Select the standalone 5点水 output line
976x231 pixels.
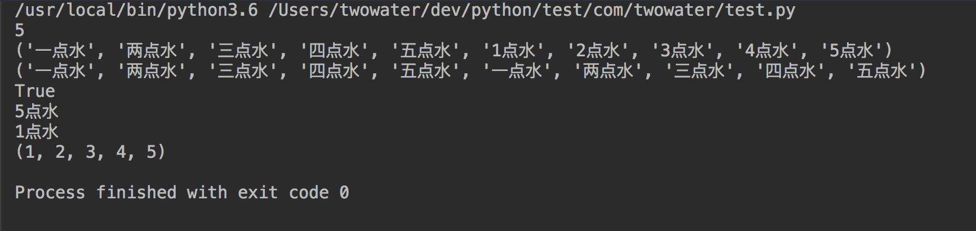click(37, 112)
